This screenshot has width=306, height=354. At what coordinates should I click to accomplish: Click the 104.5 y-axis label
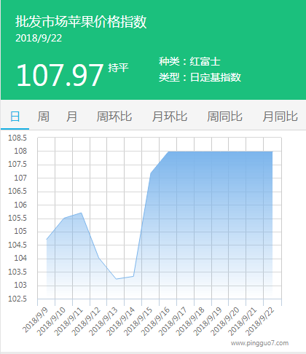[17, 245]
